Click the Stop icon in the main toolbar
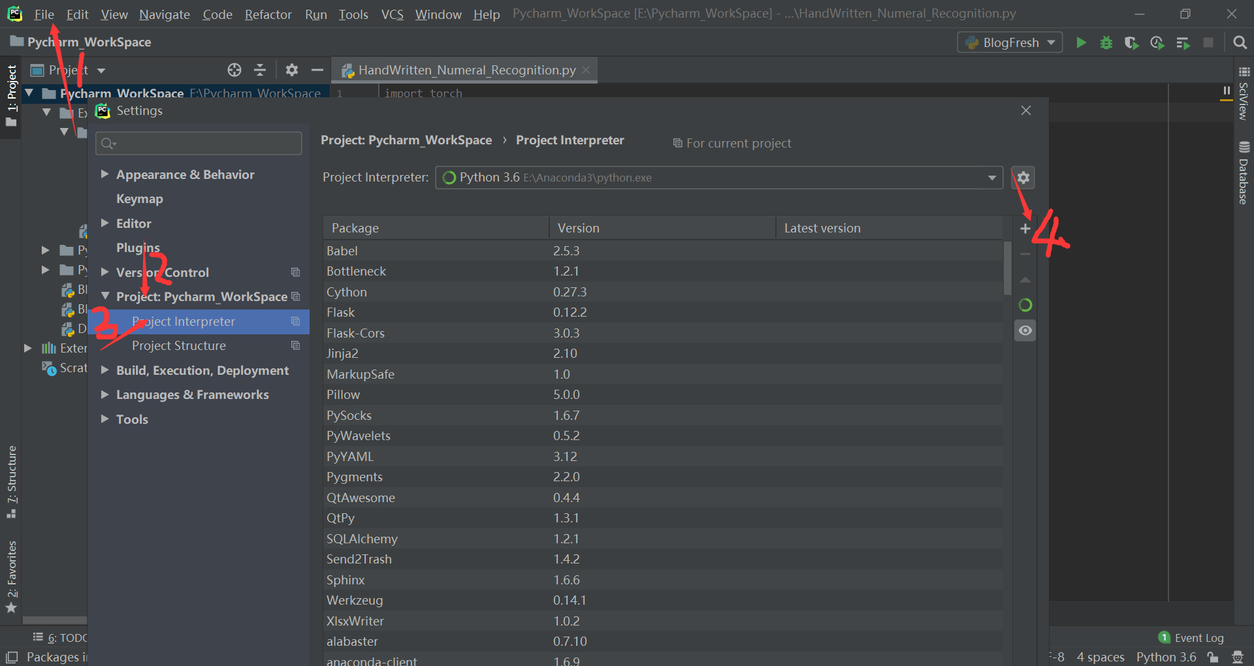This screenshot has height=666, width=1254. [x=1208, y=42]
